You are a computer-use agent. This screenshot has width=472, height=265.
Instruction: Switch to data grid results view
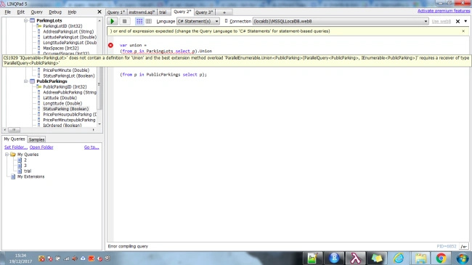(x=149, y=21)
